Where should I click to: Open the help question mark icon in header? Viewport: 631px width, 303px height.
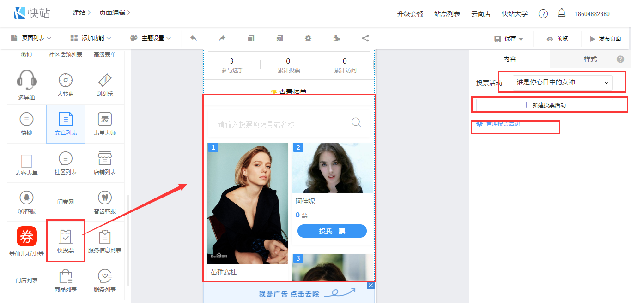[x=543, y=14]
